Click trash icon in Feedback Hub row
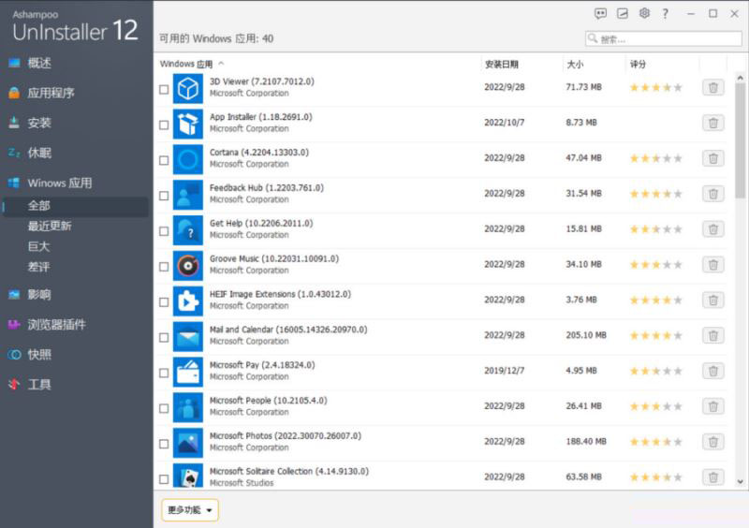Image resolution: width=749 pixels, height=528 pixels. [712, 194]
